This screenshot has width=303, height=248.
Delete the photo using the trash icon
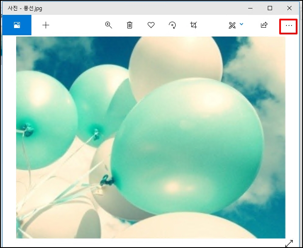pos(130,25)
